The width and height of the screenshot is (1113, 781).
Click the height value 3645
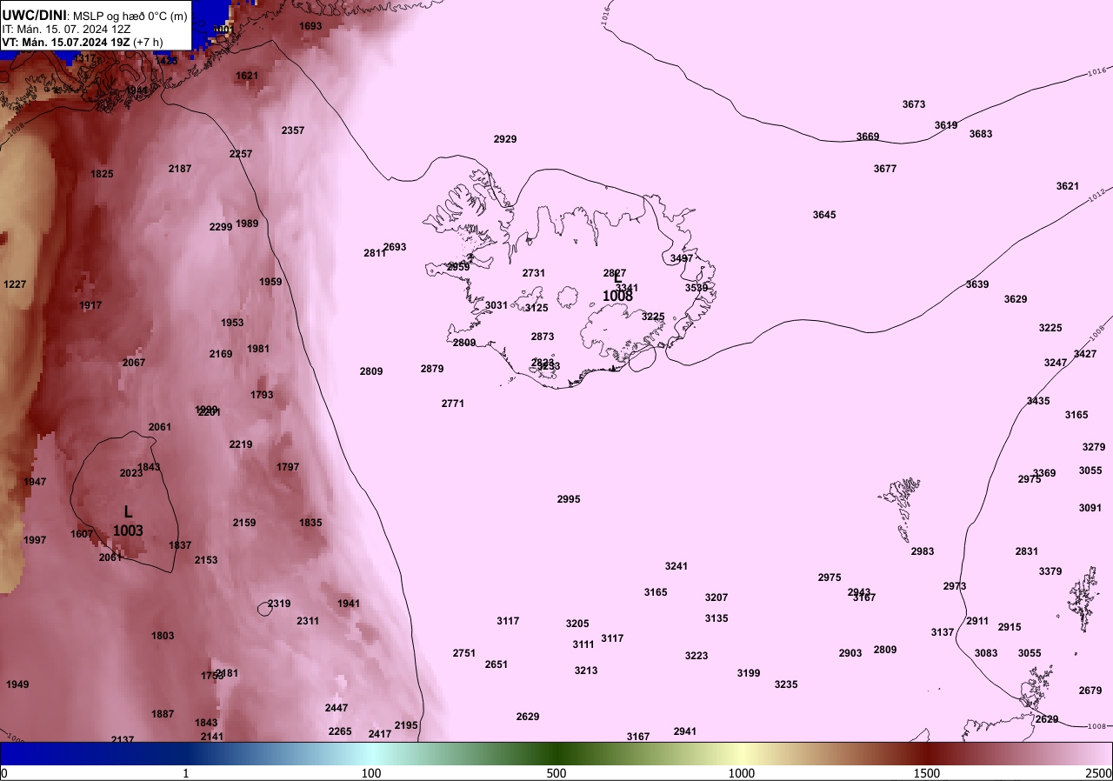coord(824,215)
